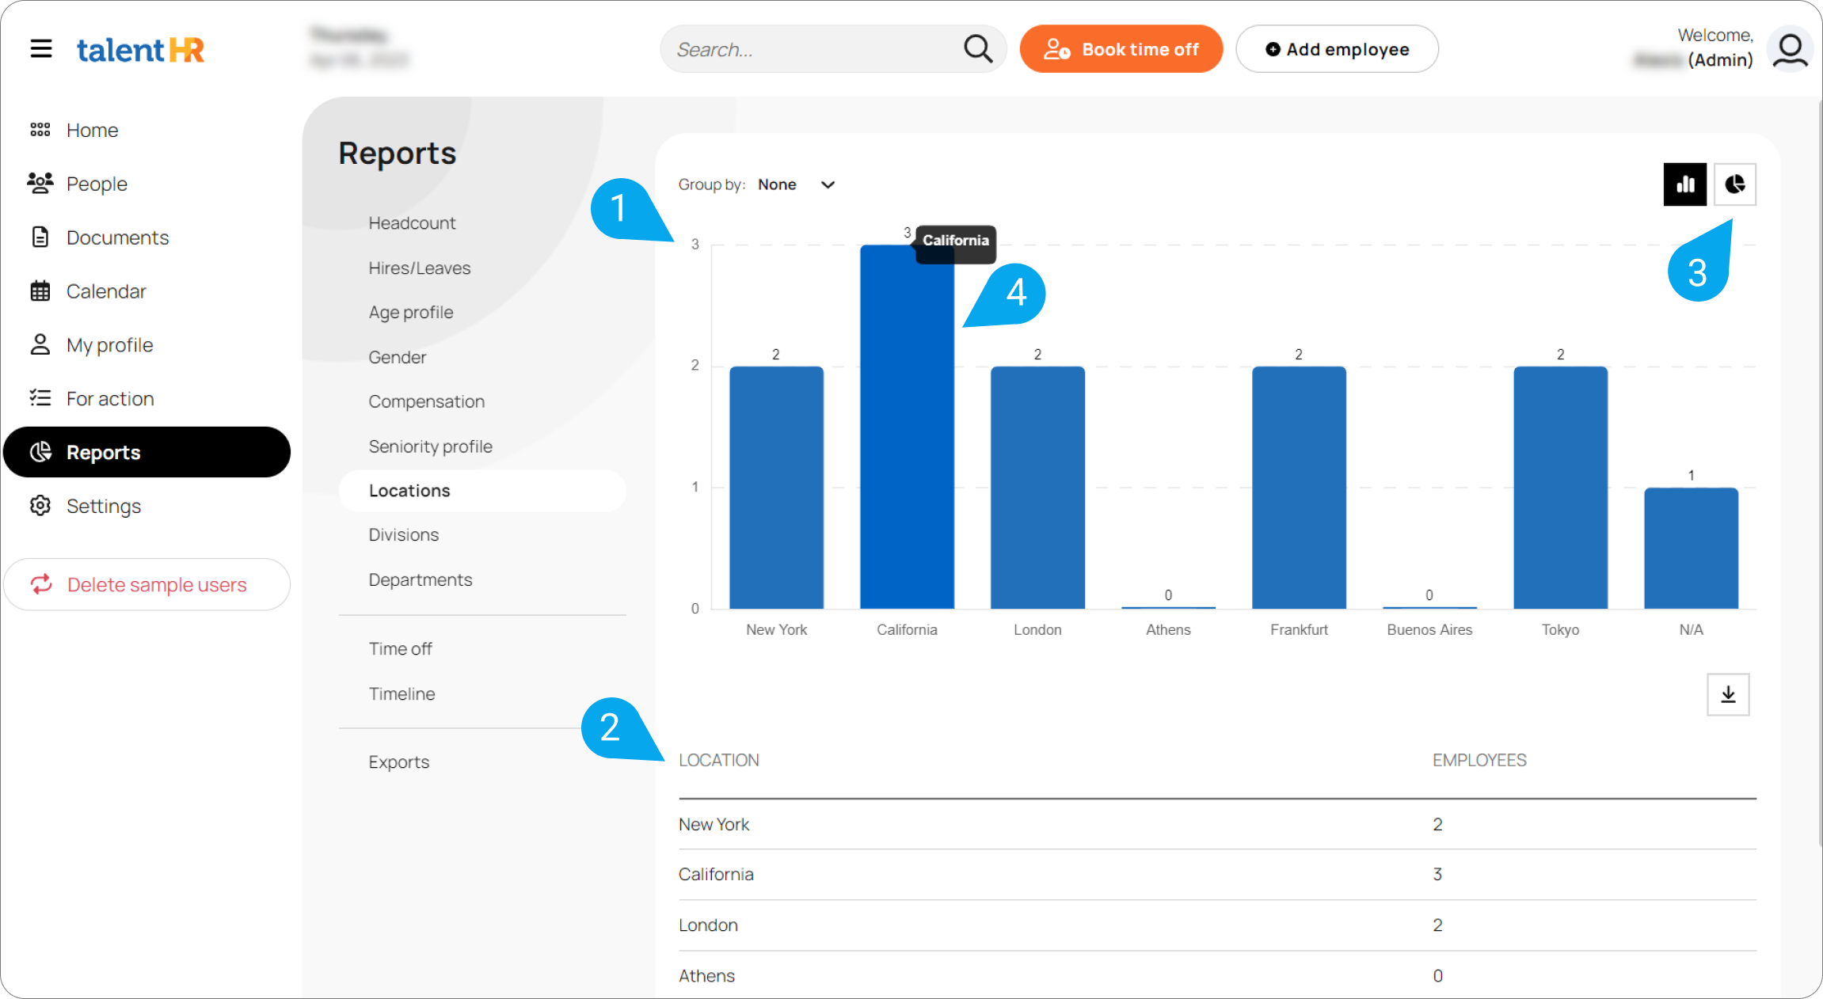Click the Buenos Aires axis label
The image size is (1823, 999).
[x=1429, y=630]
